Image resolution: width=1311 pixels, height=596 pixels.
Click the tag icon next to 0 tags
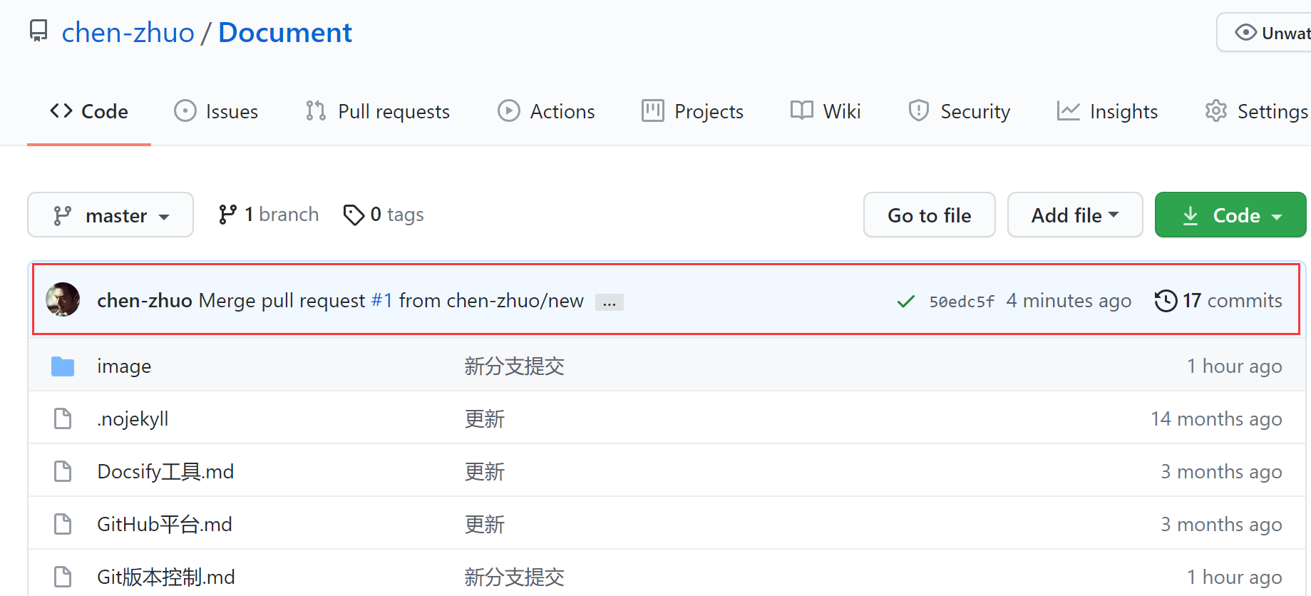click(354, 215)
